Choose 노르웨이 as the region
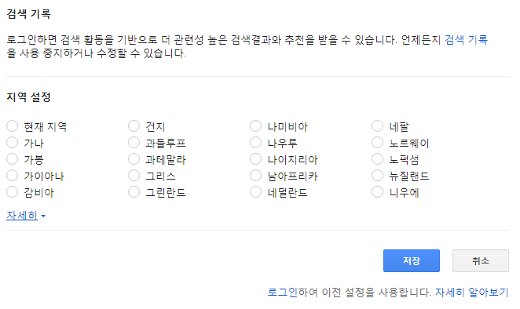This screenshot has width=520, height=309. pyautogui.click(x=377, y=143)
